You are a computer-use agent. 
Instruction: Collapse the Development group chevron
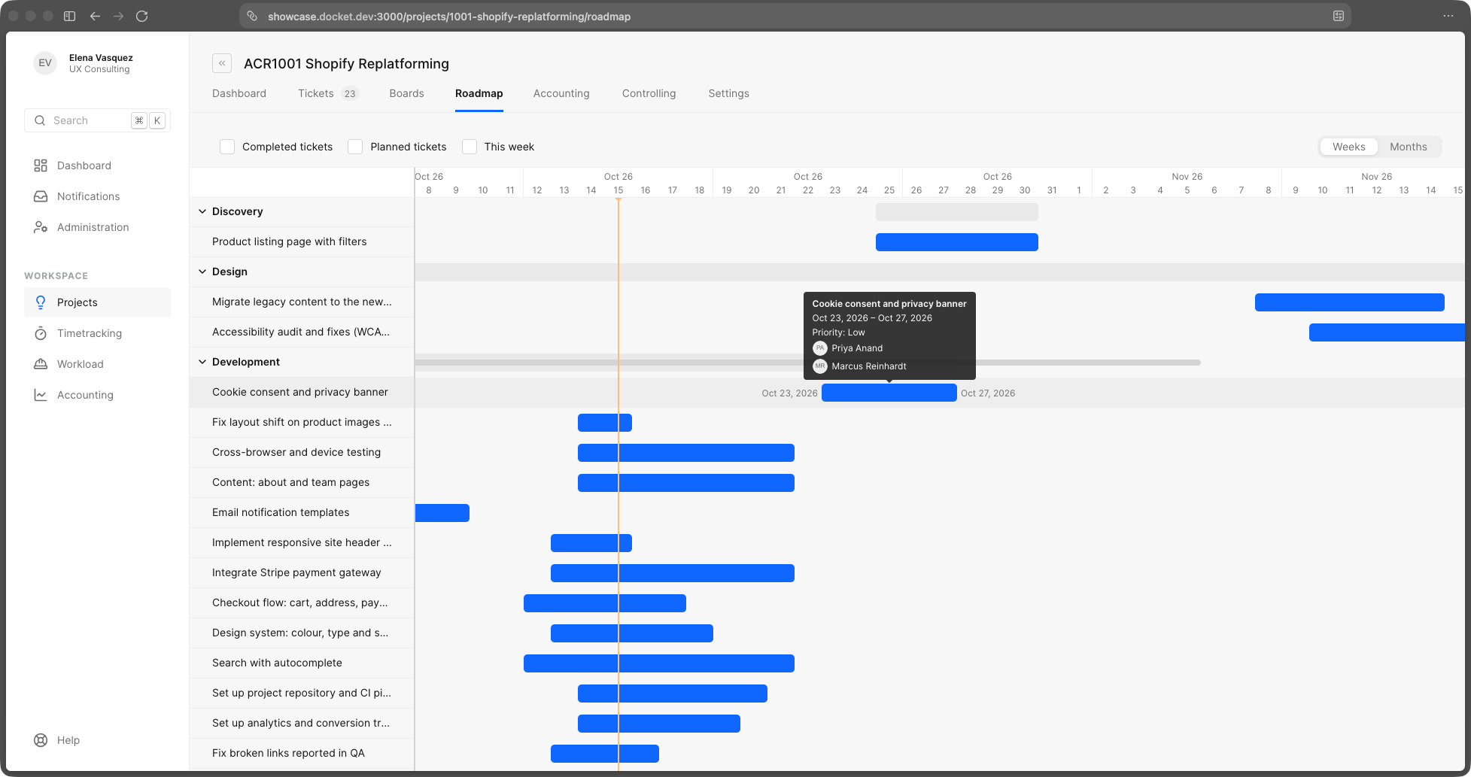(202, 362)
